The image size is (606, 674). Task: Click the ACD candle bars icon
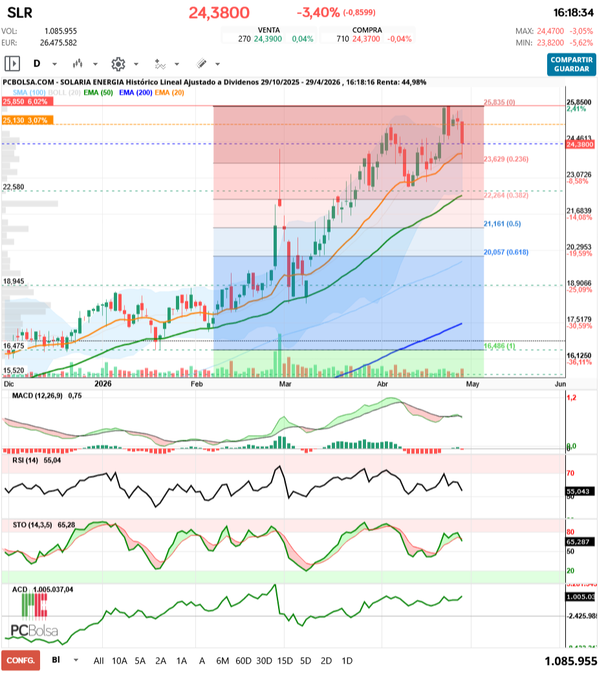click(x=34, y=606)
